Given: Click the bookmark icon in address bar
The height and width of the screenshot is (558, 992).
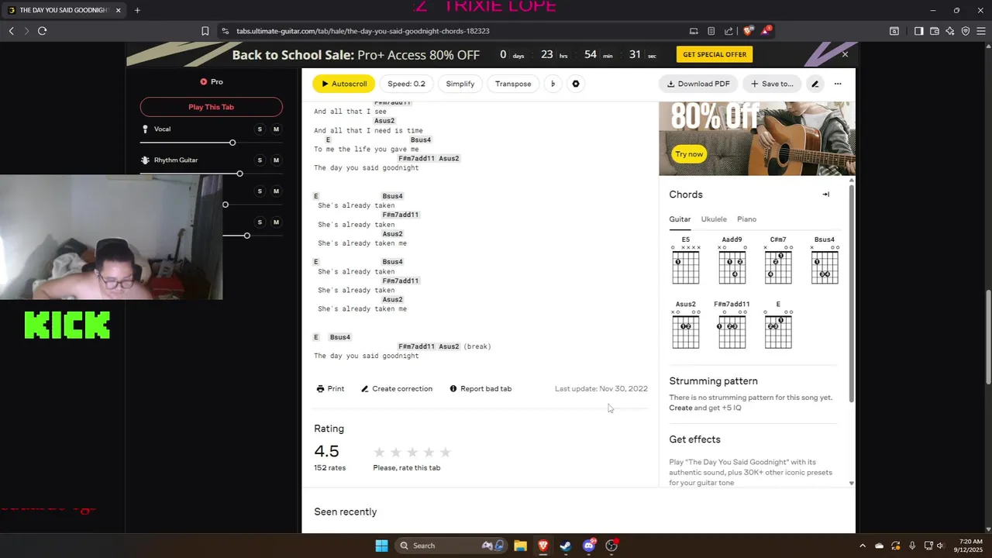Looking at the screenshot, I should (205, 31).
